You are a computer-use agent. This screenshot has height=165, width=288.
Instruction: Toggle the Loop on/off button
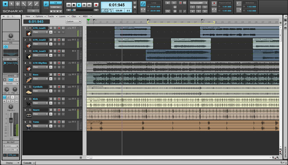[143, 4]
